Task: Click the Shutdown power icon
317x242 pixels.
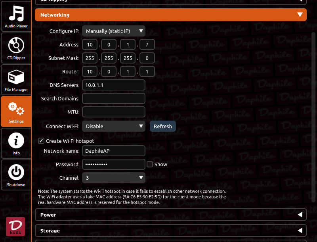Action: [x=16, y=172]
